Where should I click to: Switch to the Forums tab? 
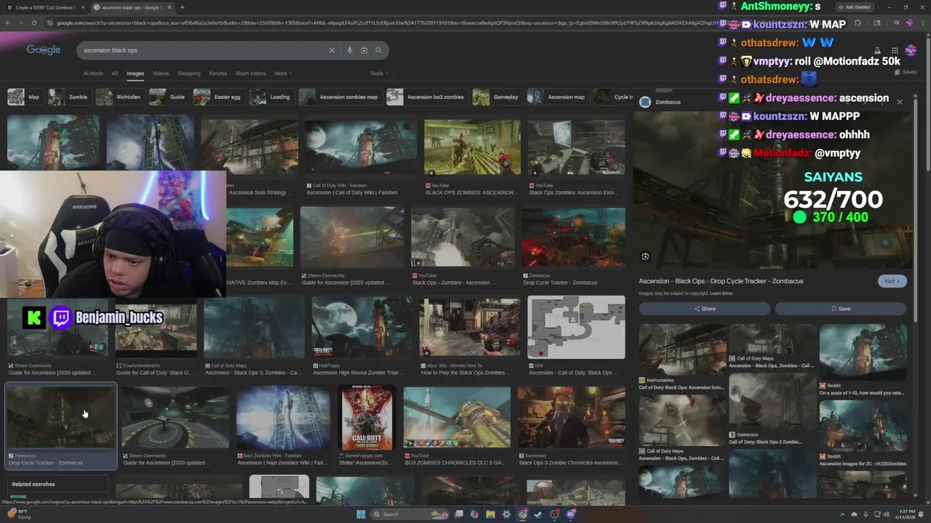point(218,73)
